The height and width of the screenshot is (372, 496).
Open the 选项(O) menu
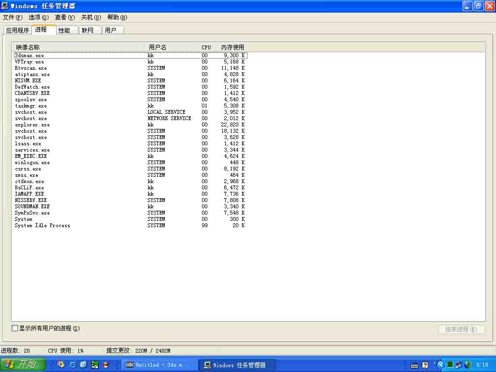tap(39, 17)
